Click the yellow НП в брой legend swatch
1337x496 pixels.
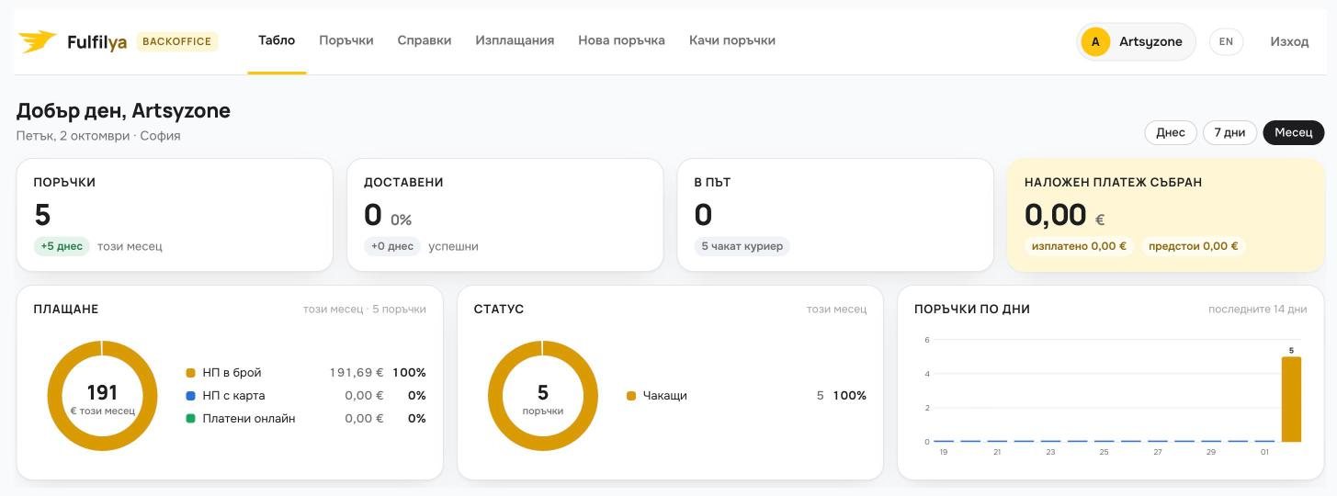[x=190, y=373]
